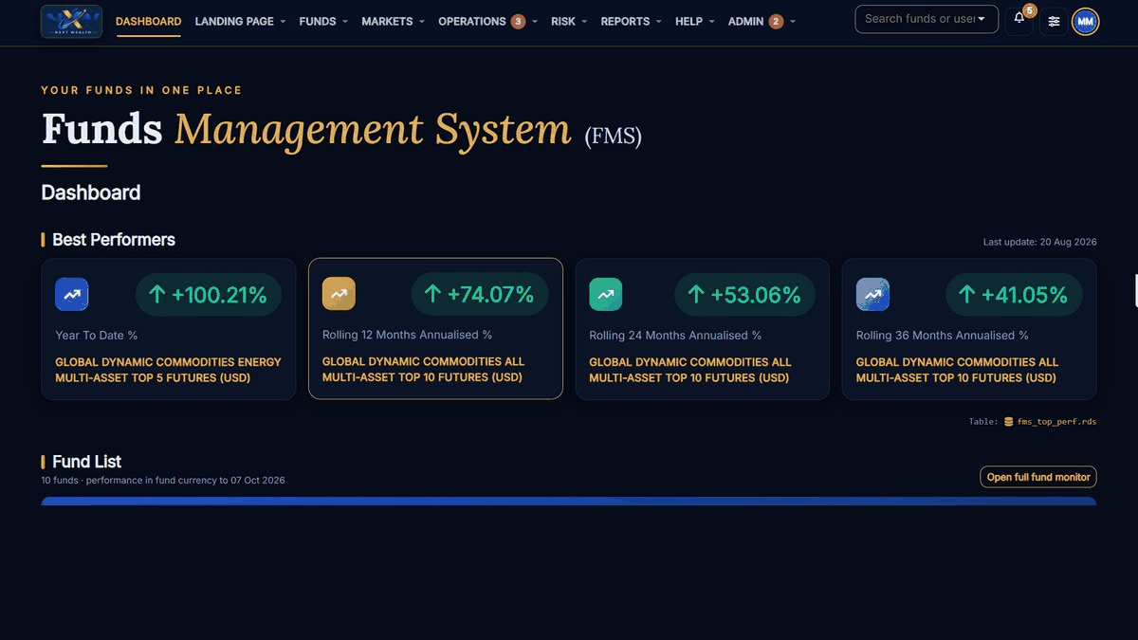Open full fund monitor

coord(1038,477)
